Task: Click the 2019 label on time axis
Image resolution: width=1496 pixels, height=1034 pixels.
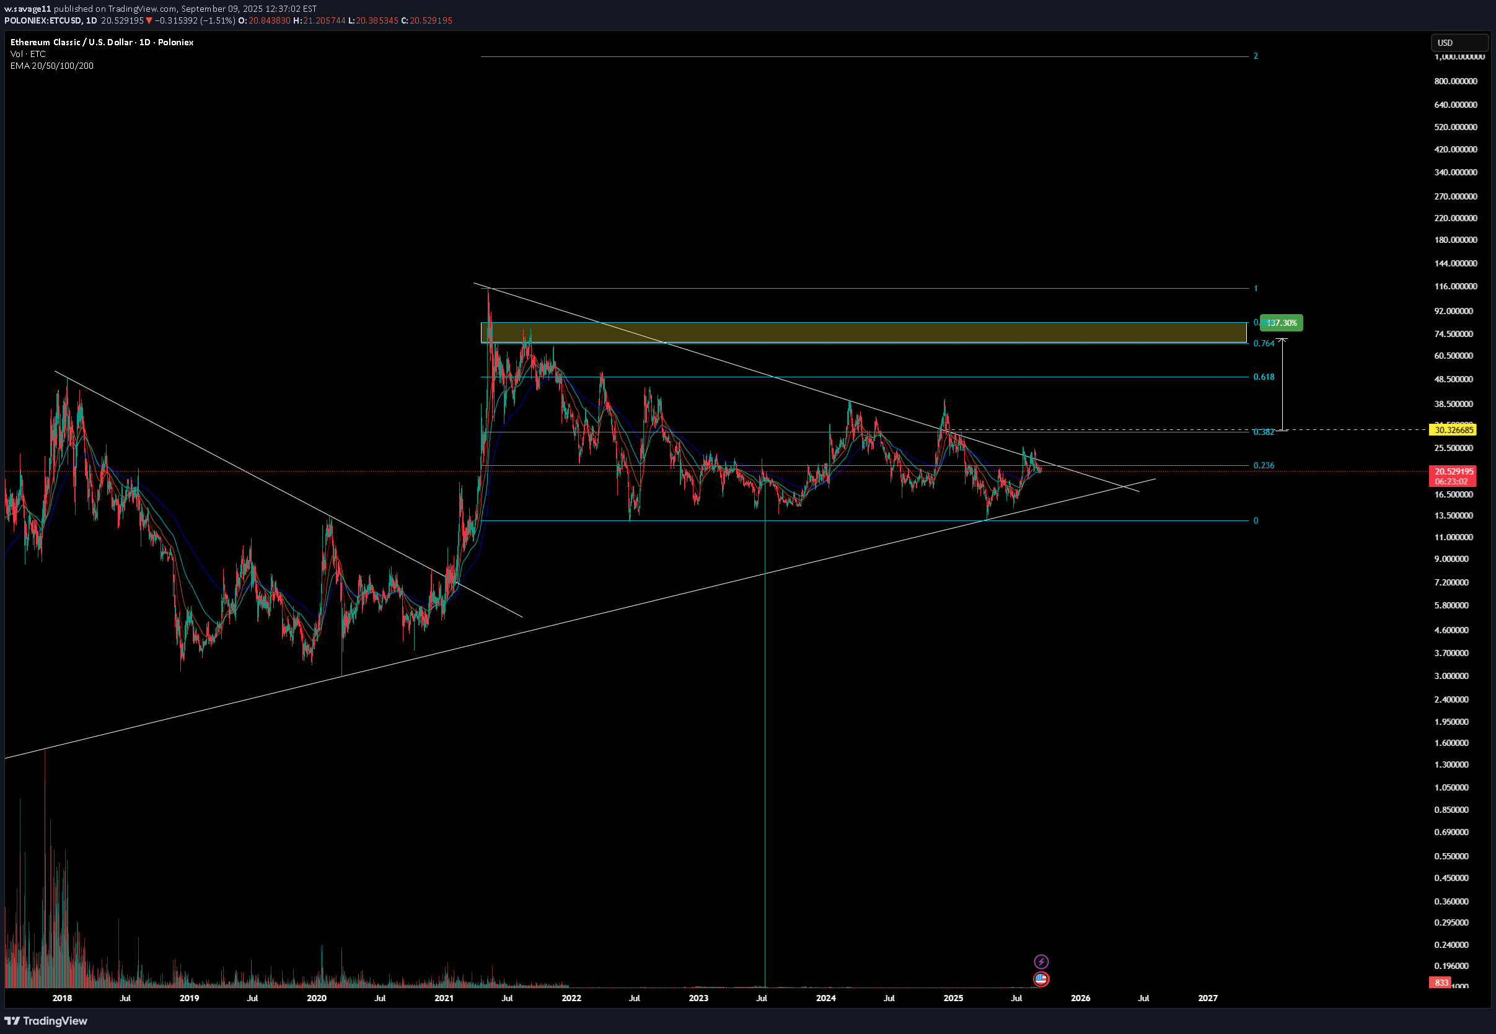Action: coord(189,997)
